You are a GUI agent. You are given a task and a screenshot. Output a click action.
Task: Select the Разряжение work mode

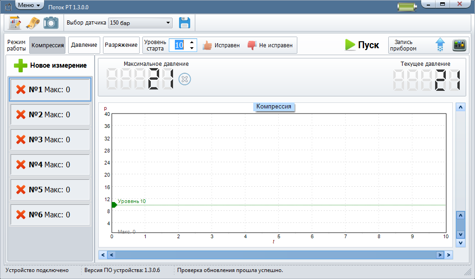121,45
